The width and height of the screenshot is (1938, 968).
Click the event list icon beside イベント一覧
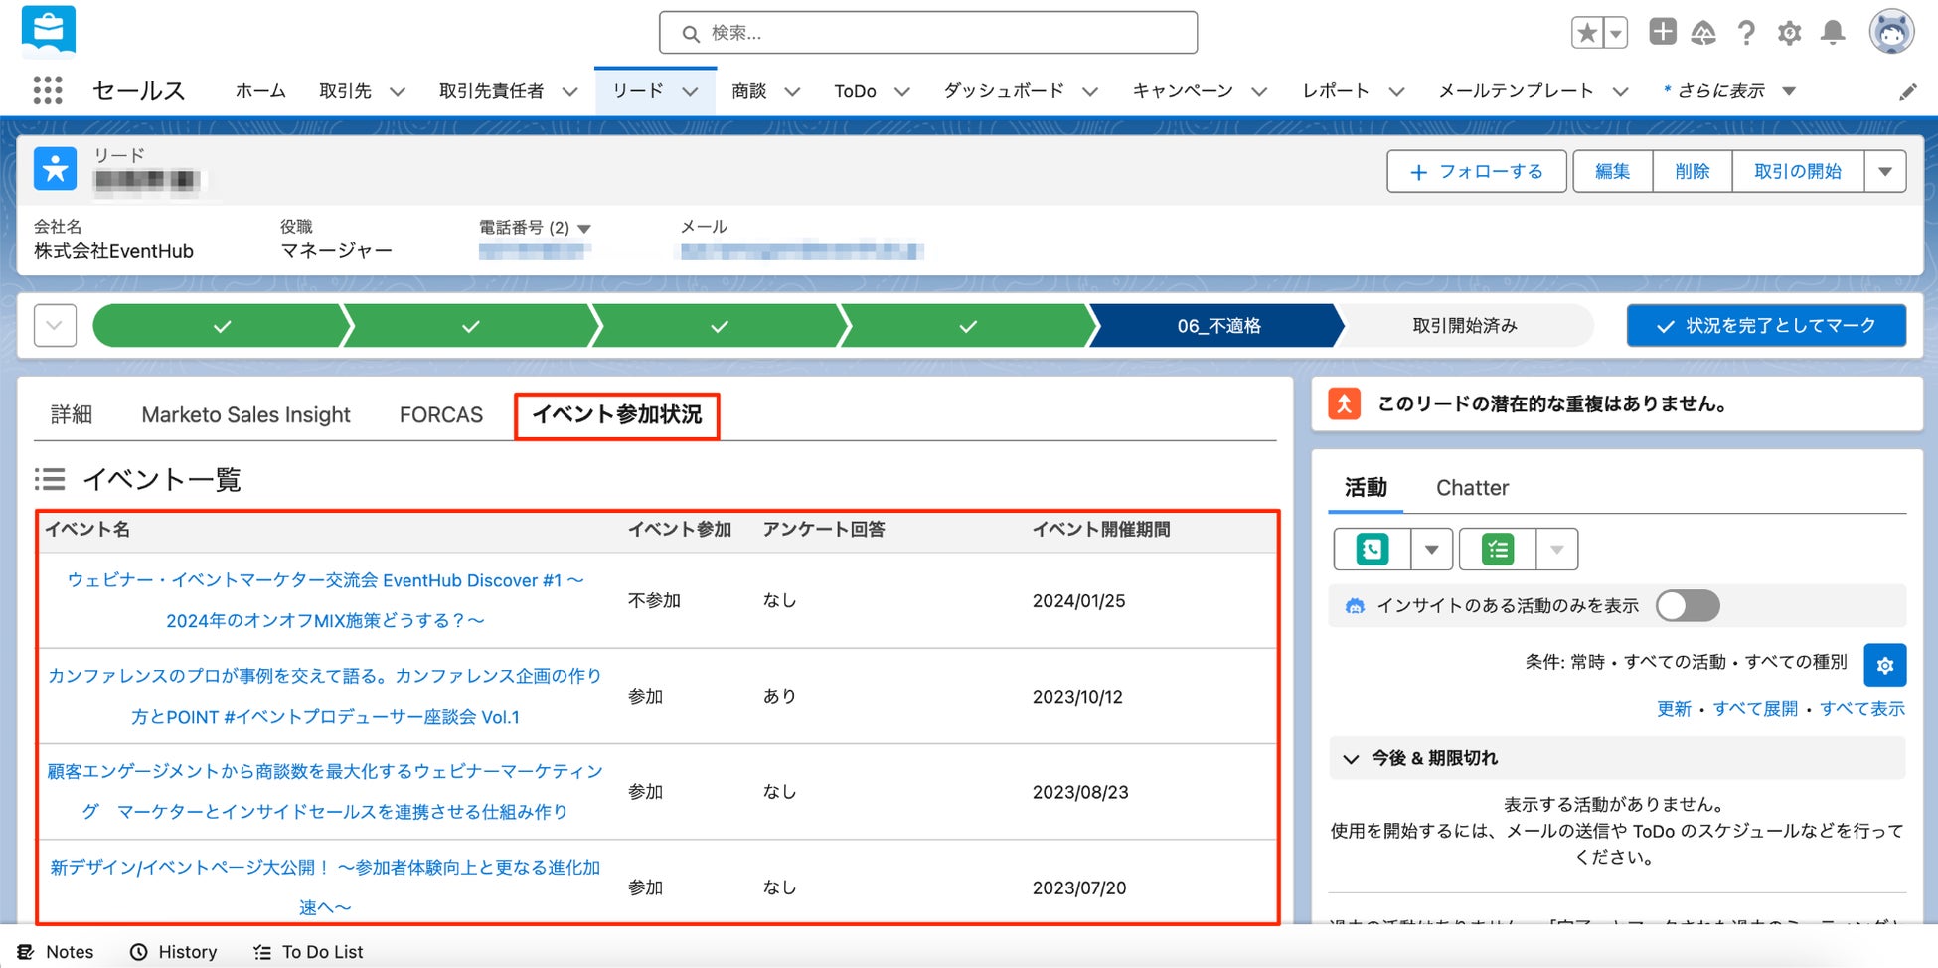coord(50,480)
